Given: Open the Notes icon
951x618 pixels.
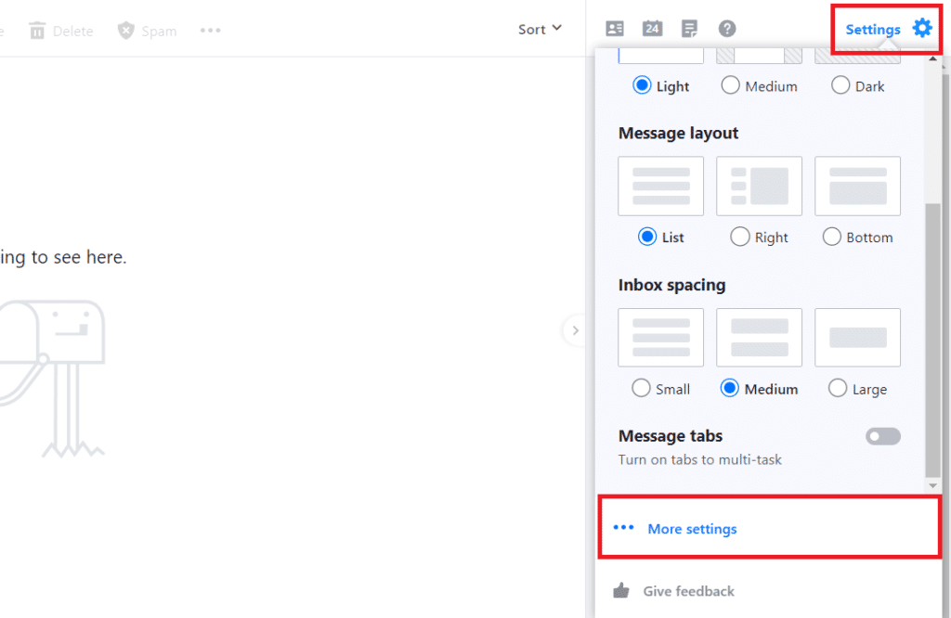Looking at the screenshot, I should 689,29.
